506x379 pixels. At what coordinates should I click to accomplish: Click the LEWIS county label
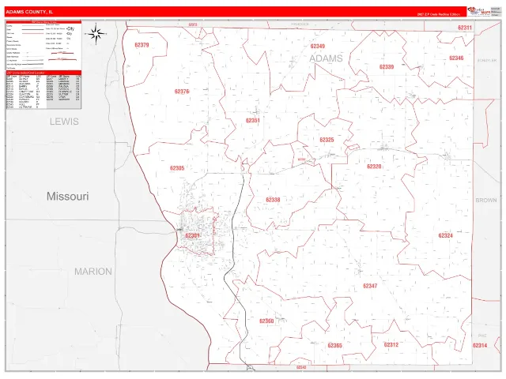(x=64, y=122)
